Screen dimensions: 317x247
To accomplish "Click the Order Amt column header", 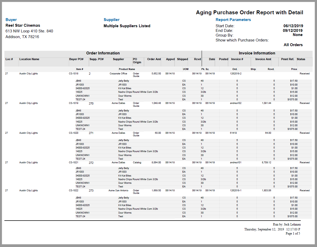I will tap(153, 59).
